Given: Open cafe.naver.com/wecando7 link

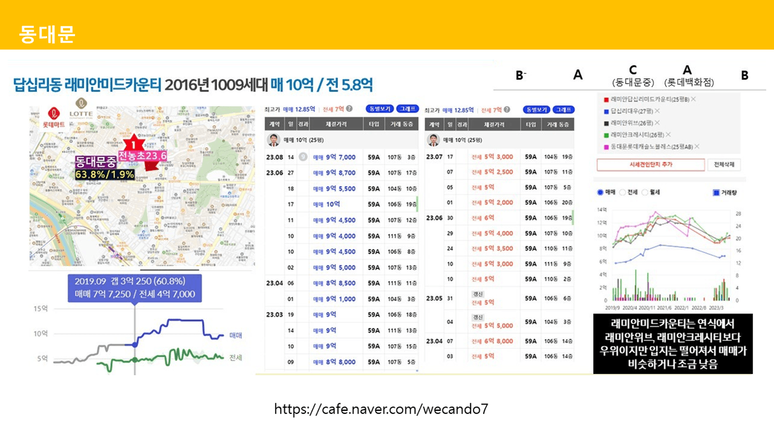Looking at the screenshot, I should (381, 409).
